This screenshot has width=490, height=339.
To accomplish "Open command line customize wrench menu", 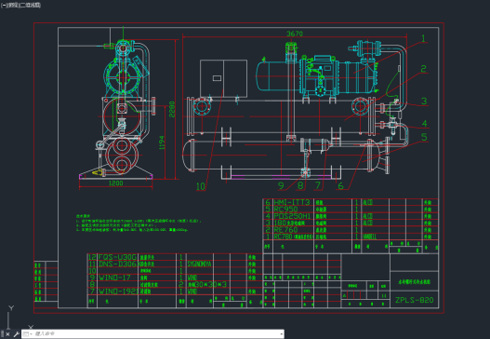I will pyautogui.click(x=17, y=334).
